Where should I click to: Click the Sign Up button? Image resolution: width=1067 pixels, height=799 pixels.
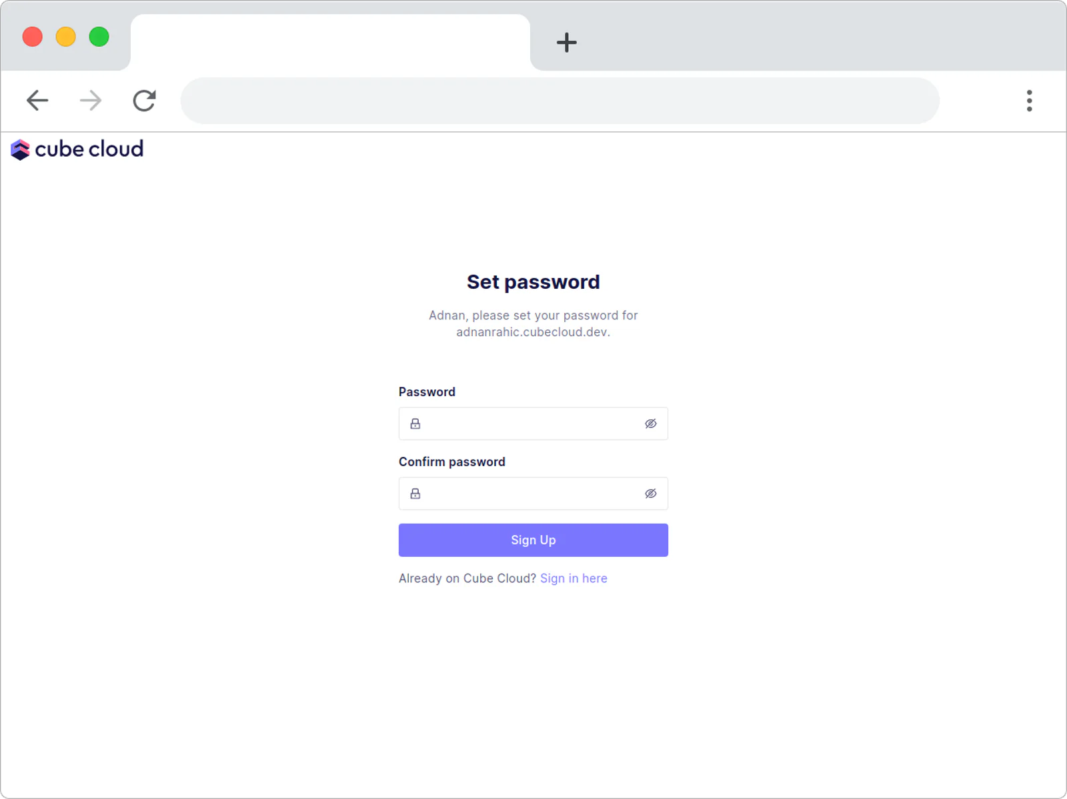[533, 540]
